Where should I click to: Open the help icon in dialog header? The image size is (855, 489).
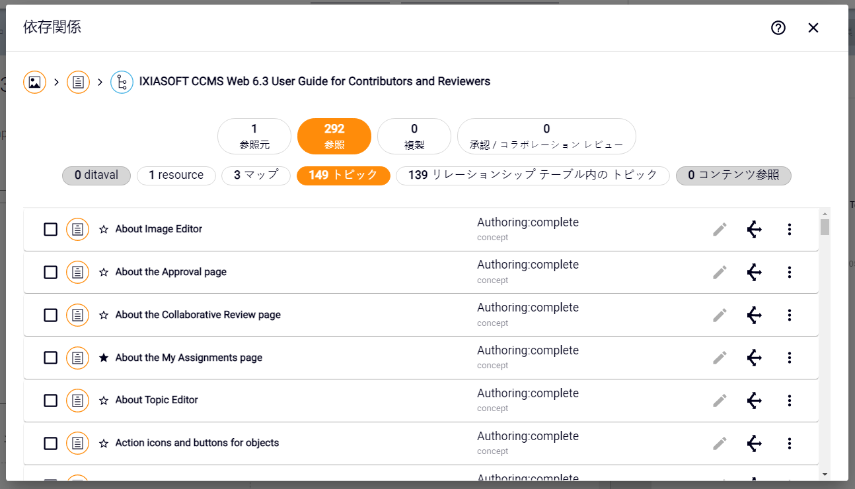tap(778, 28)
